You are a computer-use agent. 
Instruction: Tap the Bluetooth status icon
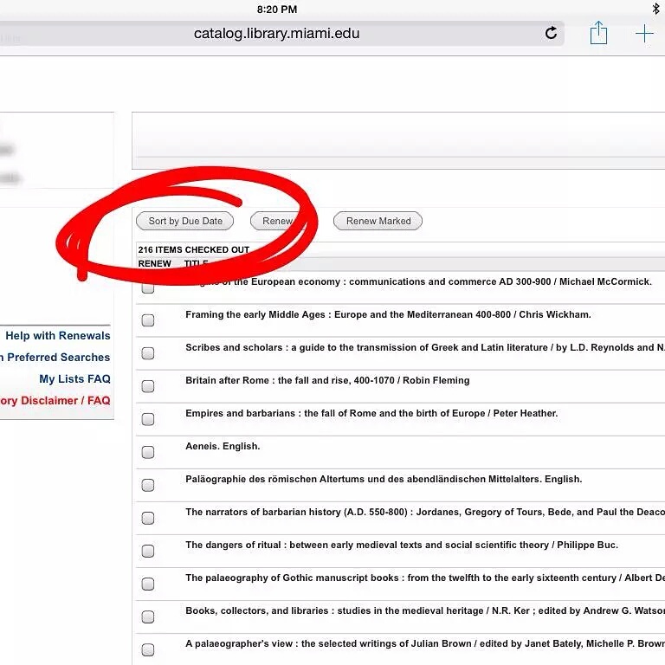[655, 9]
